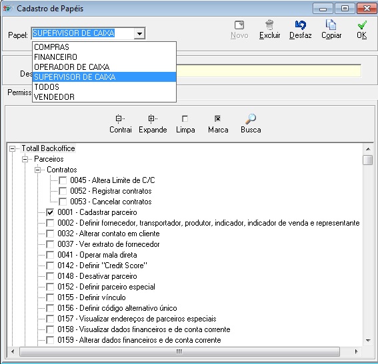Click the Busca magnifier icon

point(251,118)
